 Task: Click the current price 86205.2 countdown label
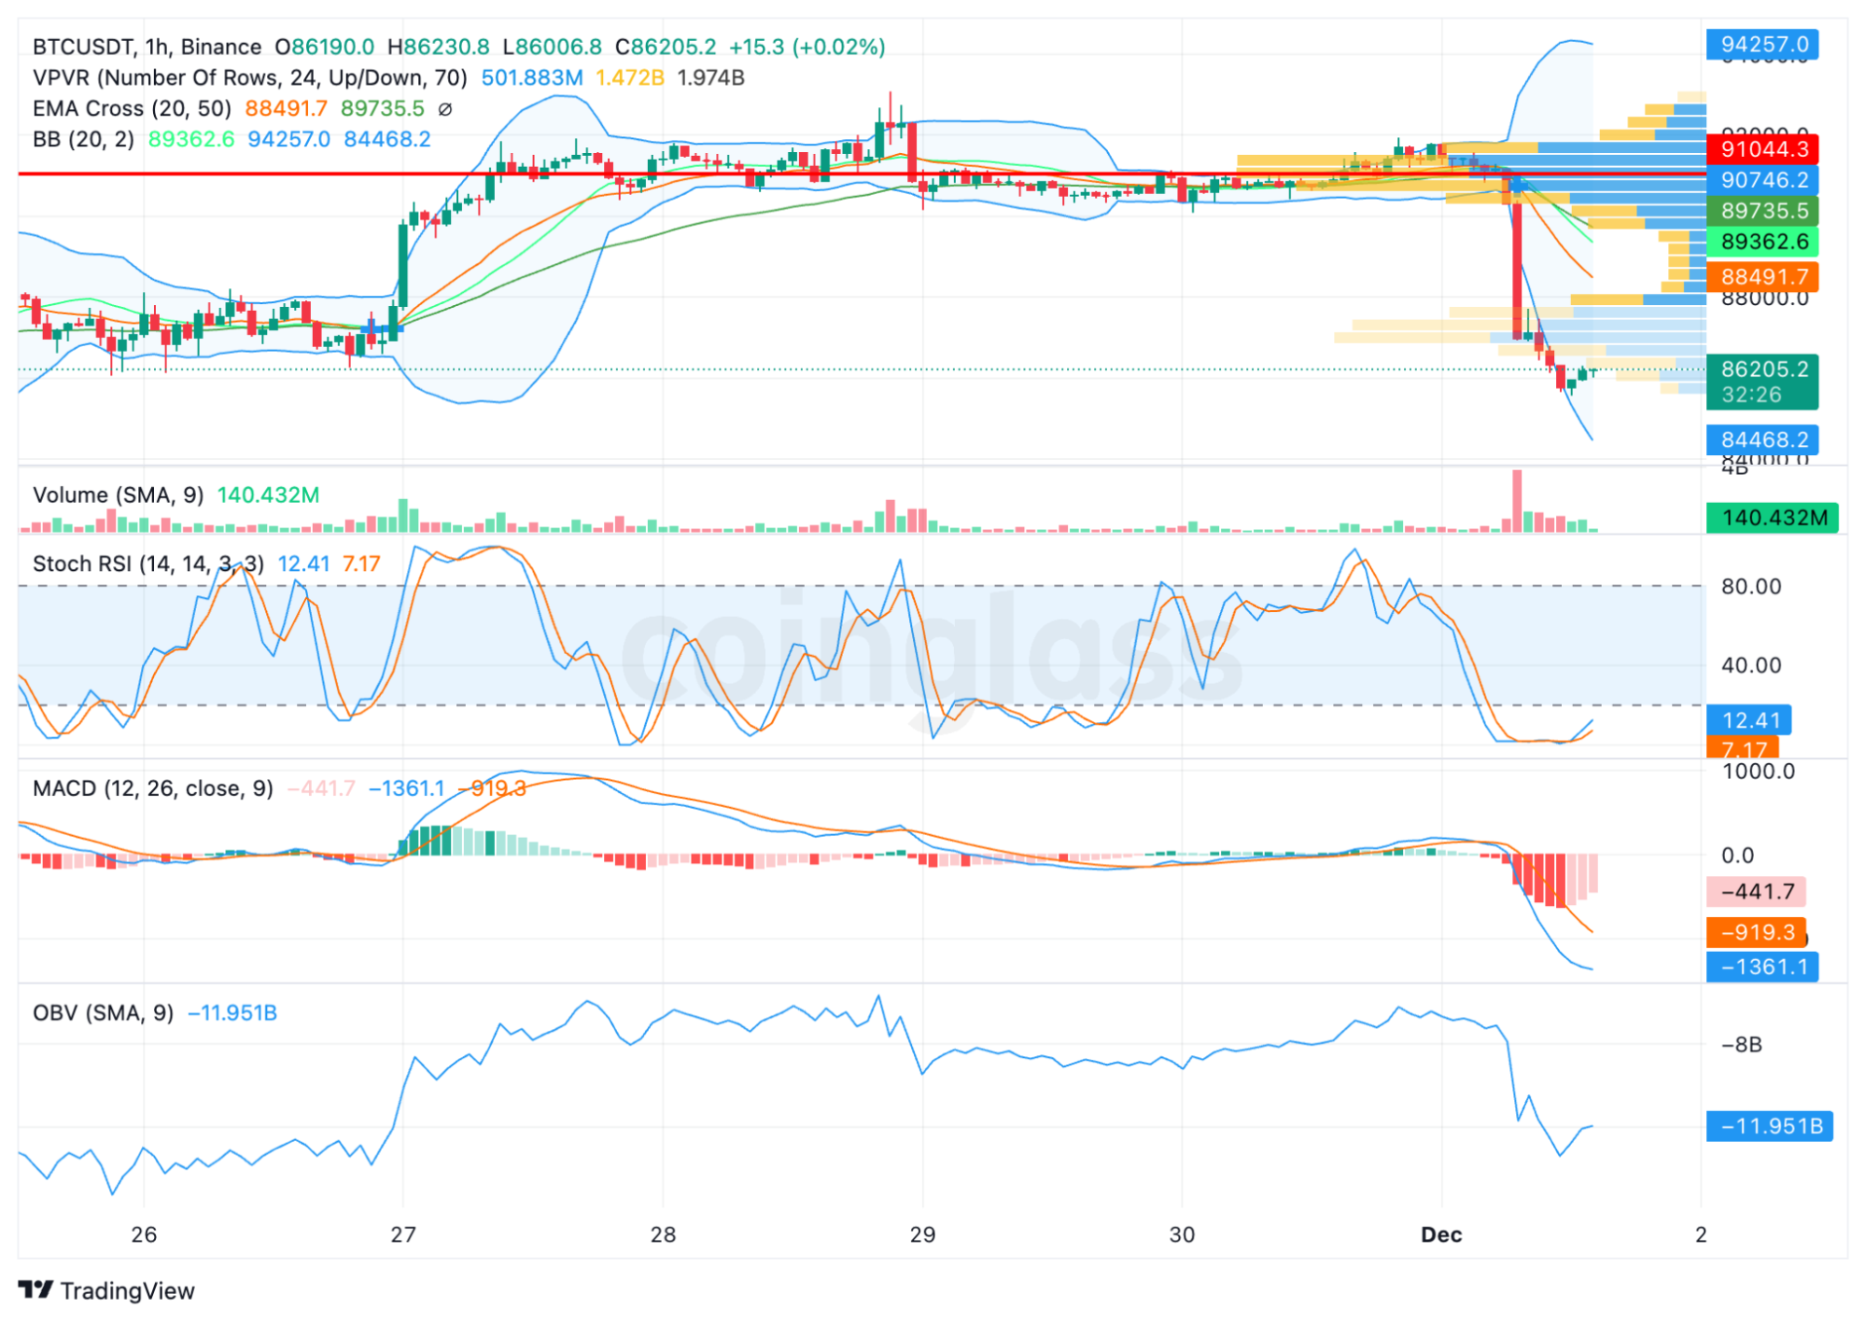pyautogui.click(x=1761, y=382)
